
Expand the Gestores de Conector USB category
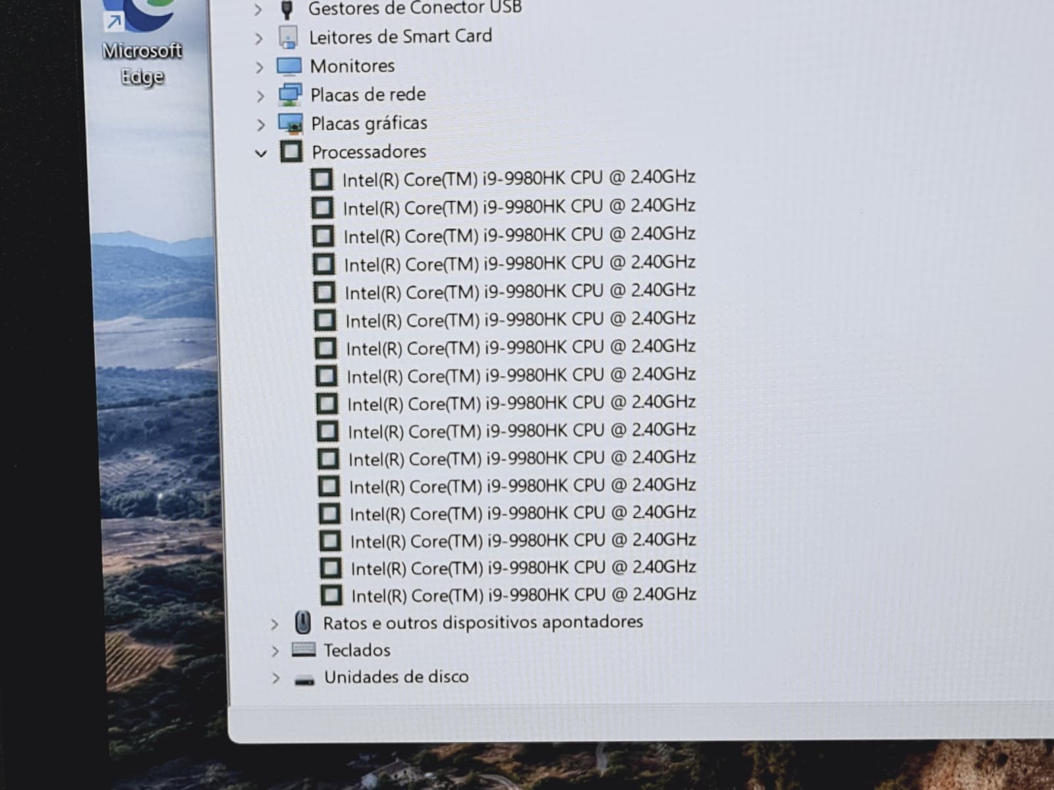coord(258,10)
